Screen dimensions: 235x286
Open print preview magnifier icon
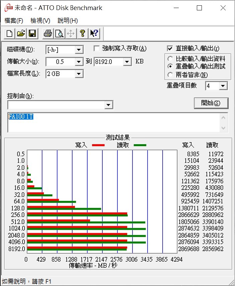tap(59, 33)
